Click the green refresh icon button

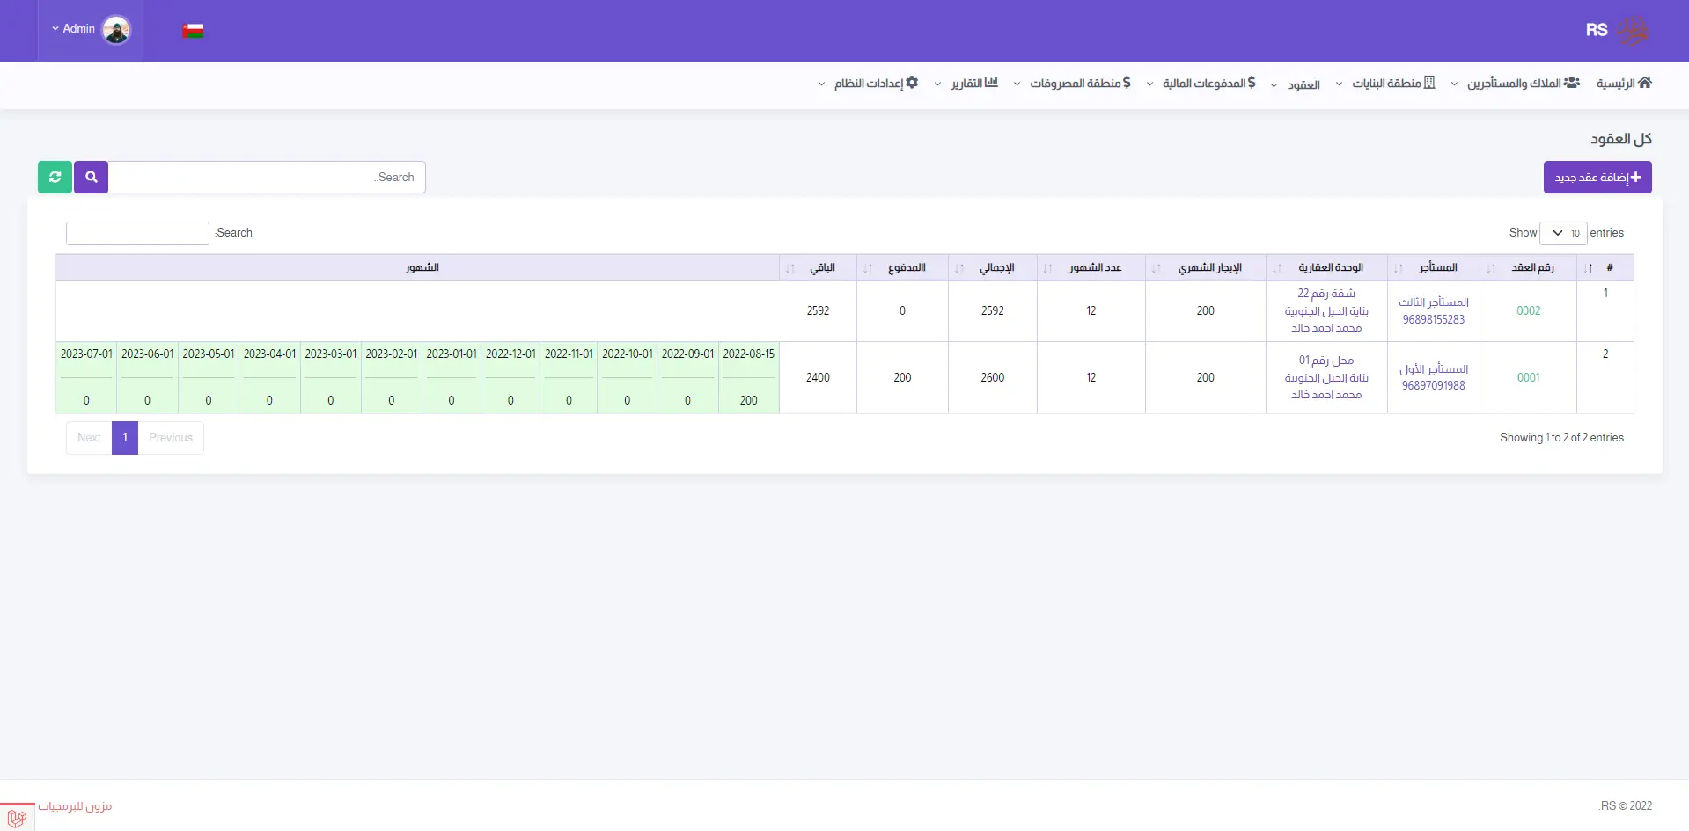[x=55, y=177]
